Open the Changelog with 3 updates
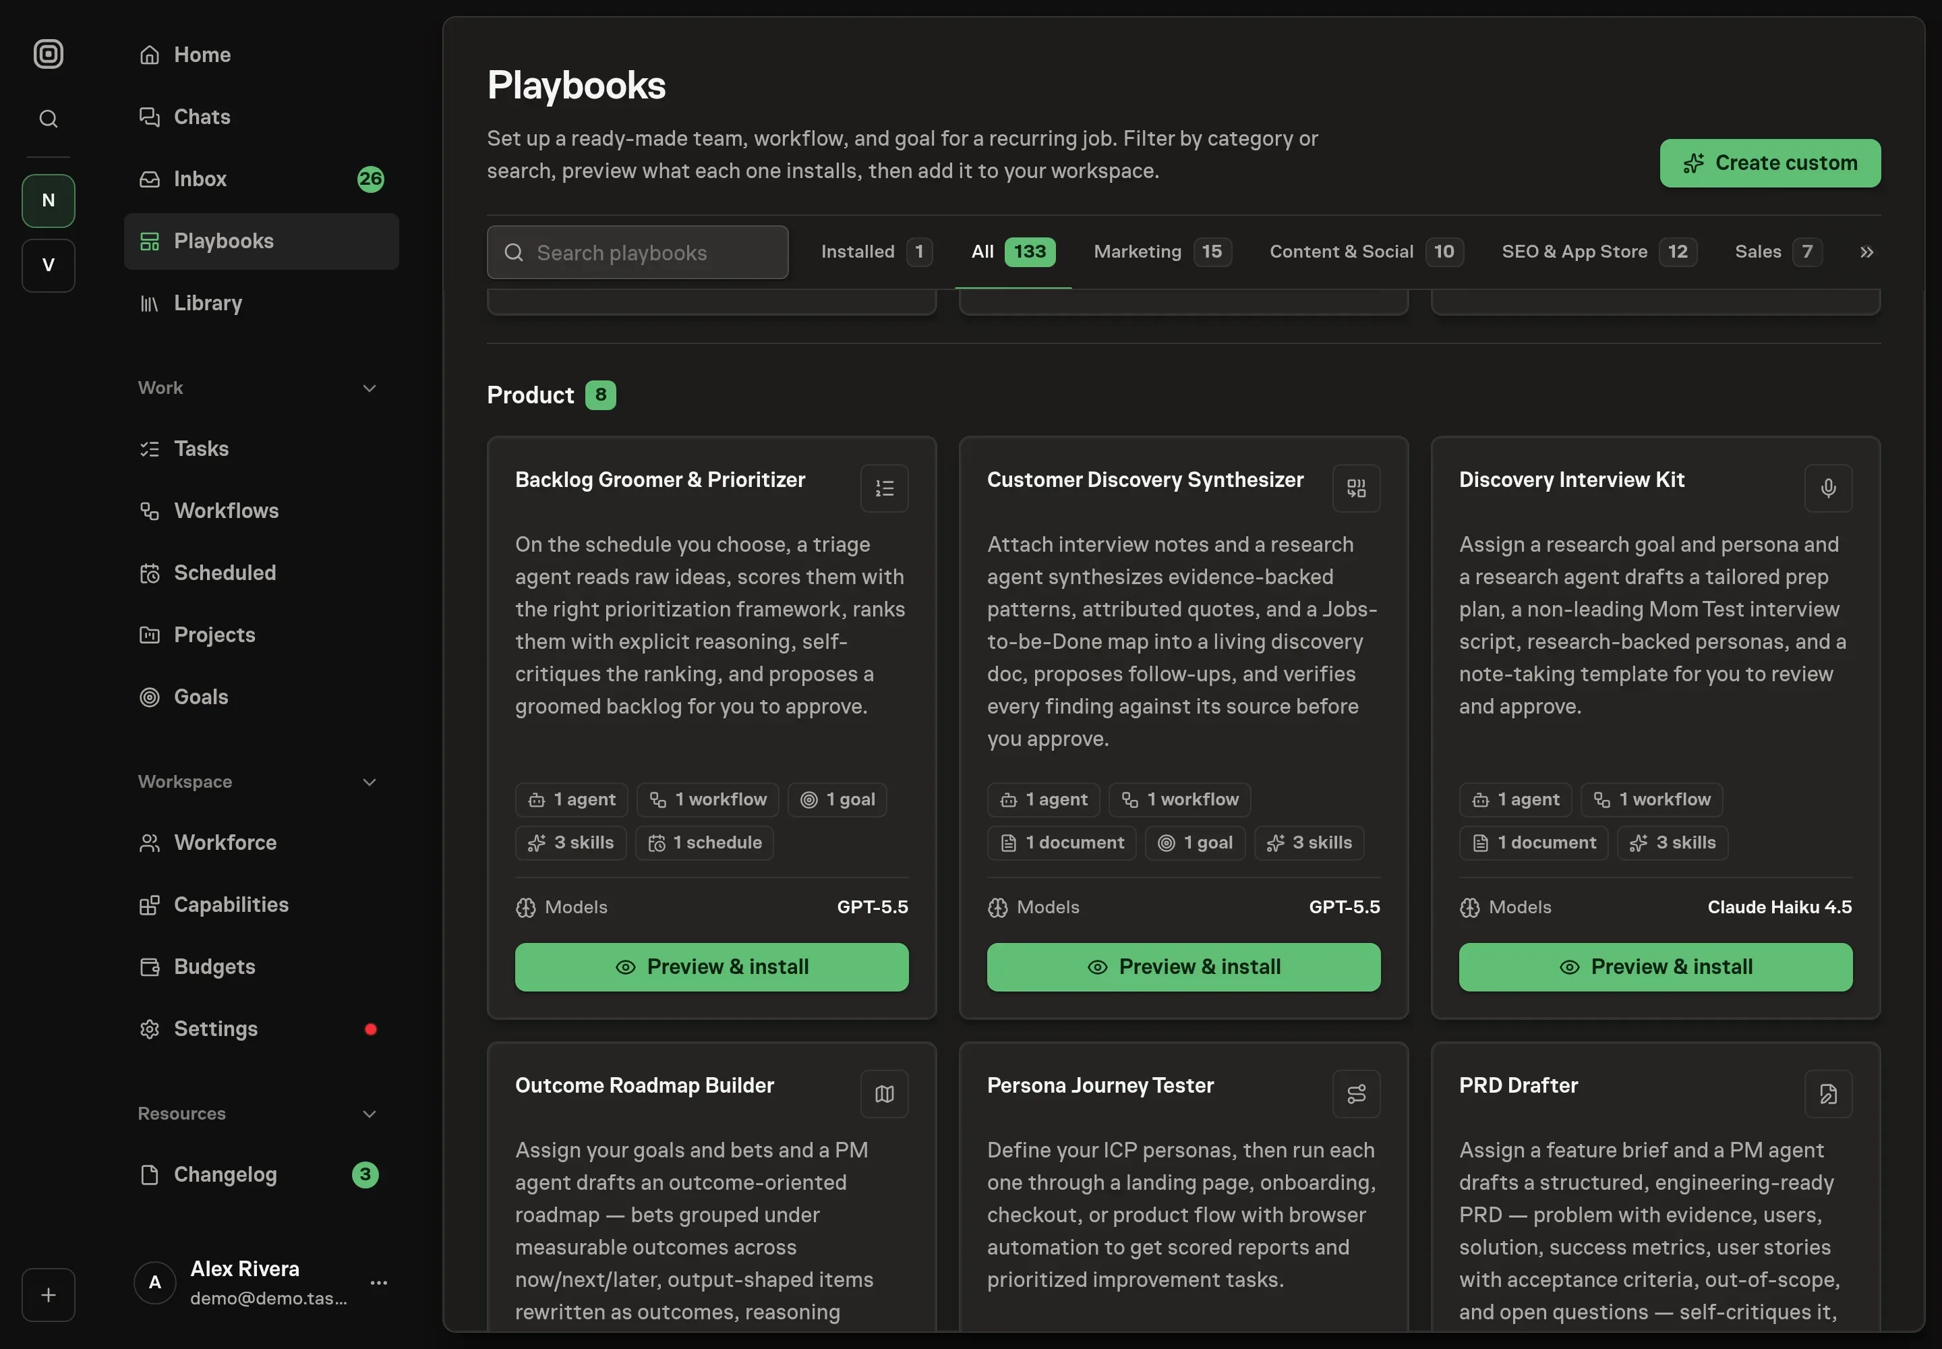This screenshot has width=1942, height=1349. pyautogui.click(x=261, y=1175)
